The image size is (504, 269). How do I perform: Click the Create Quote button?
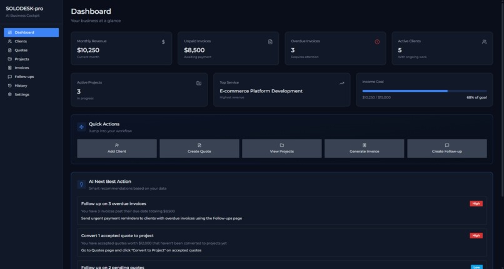point(199,149)
